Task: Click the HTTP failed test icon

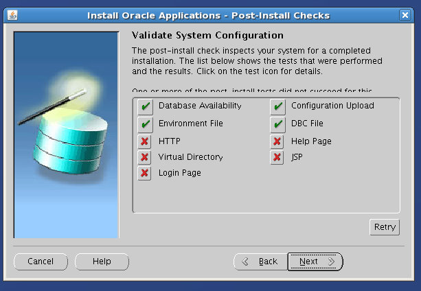Action: tap(145, 141)
